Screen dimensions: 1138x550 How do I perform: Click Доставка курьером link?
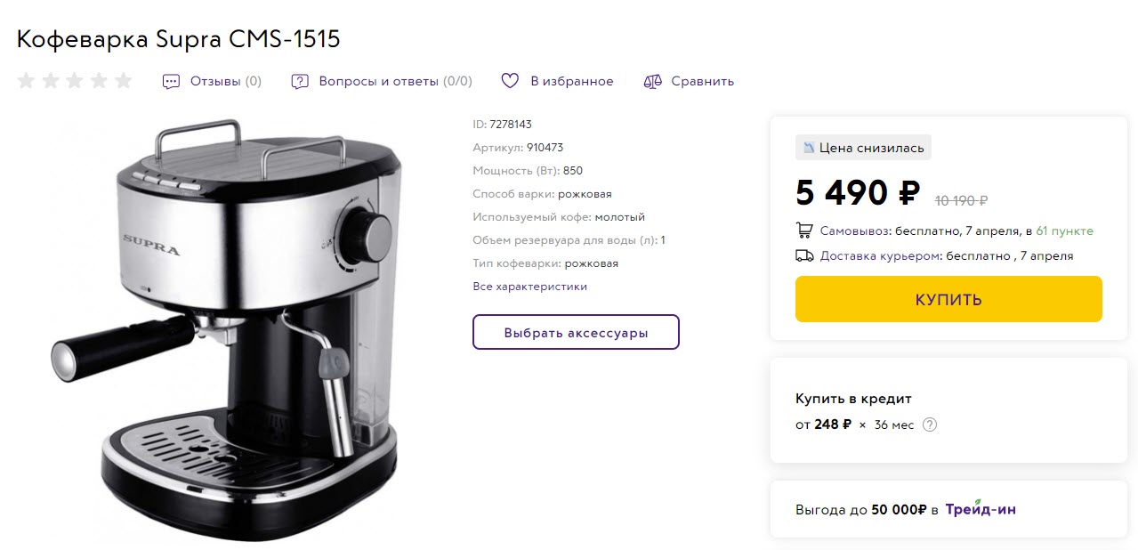[880, 255]
